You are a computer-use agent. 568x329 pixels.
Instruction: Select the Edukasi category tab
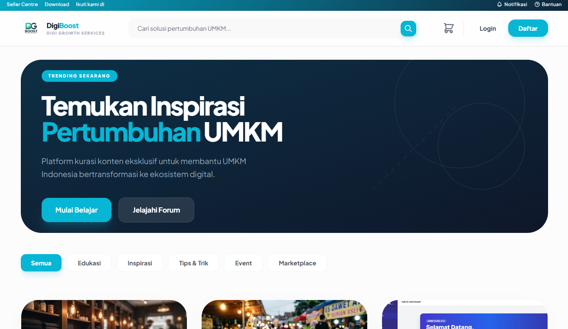(89, 263)
